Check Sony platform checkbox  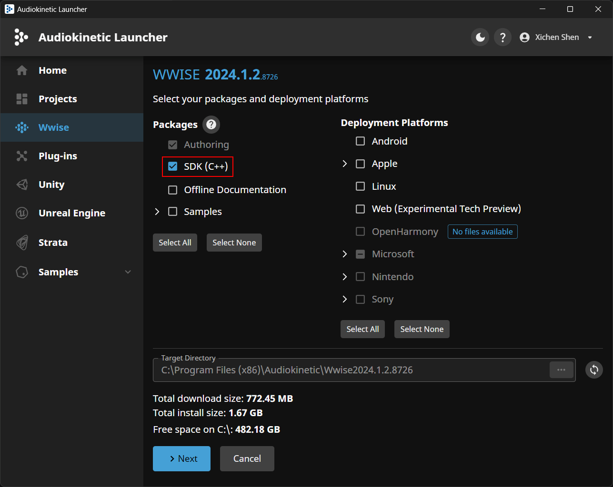361,299
